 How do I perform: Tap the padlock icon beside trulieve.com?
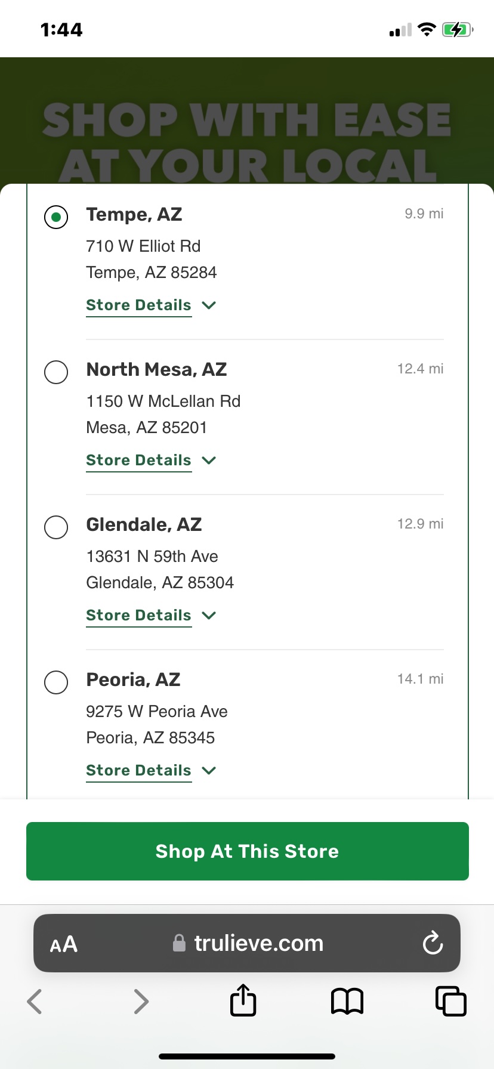click(x=179, y=943)
